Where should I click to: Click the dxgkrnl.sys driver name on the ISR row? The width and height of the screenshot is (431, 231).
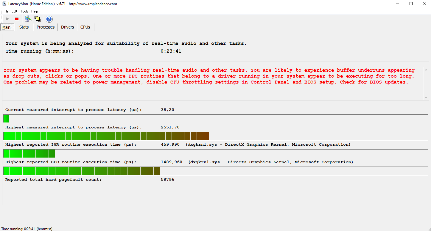268,144
